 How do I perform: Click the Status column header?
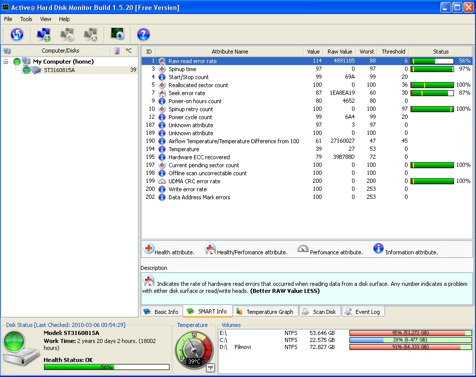[440, 52]
